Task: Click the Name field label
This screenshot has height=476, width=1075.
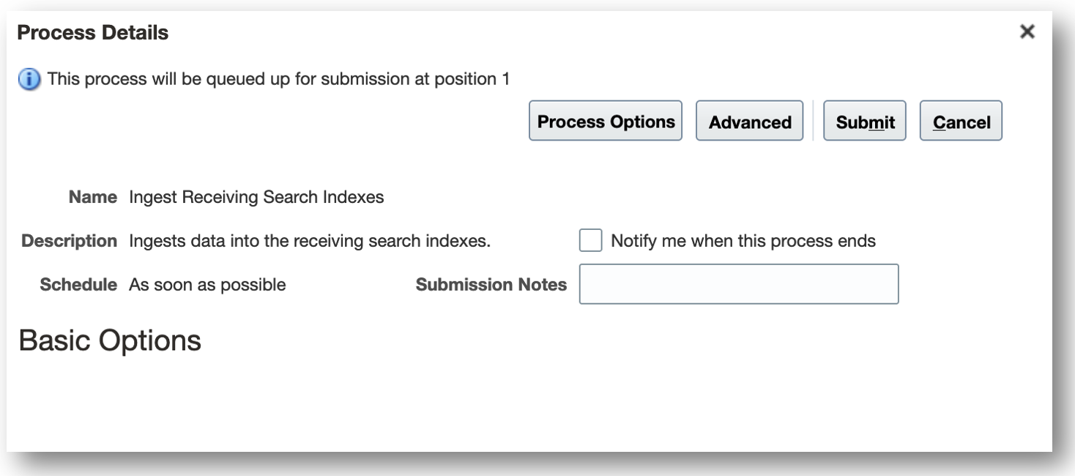Action: click(92, 197)
